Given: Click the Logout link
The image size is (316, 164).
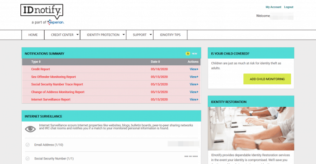Looking at the screenshot, I should point(288,7).
